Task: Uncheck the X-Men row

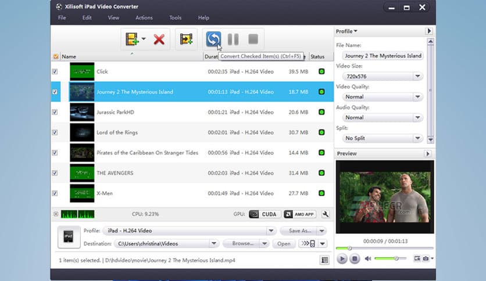Action: coord(55,193)
